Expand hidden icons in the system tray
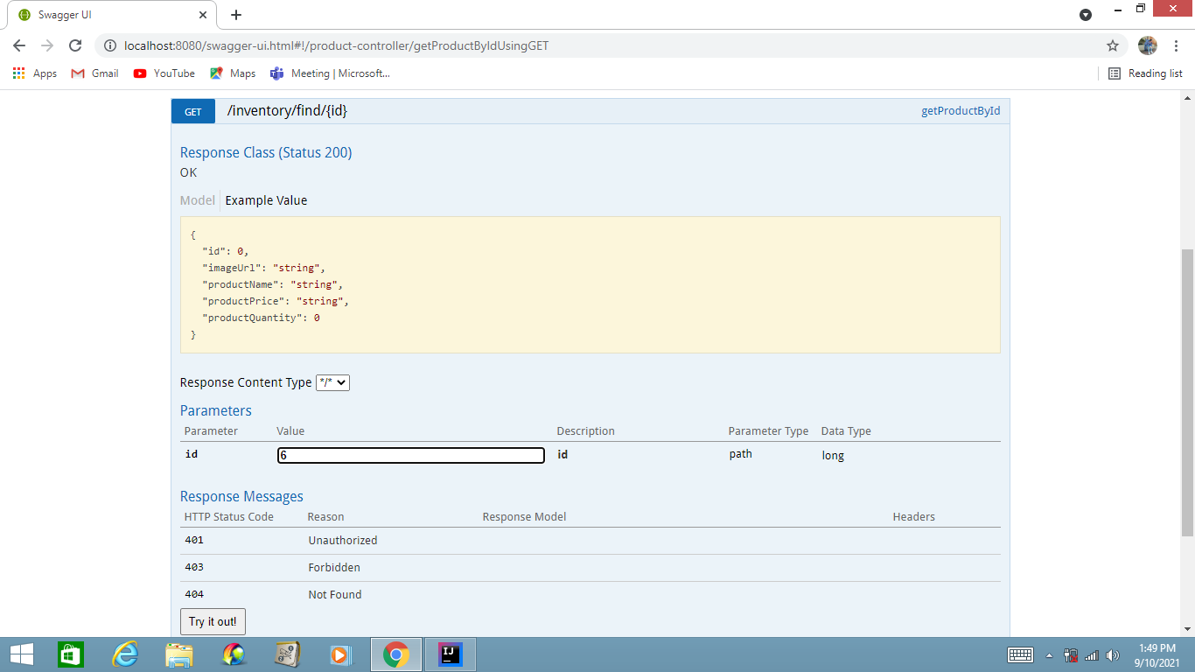 tap(1049, 654)
